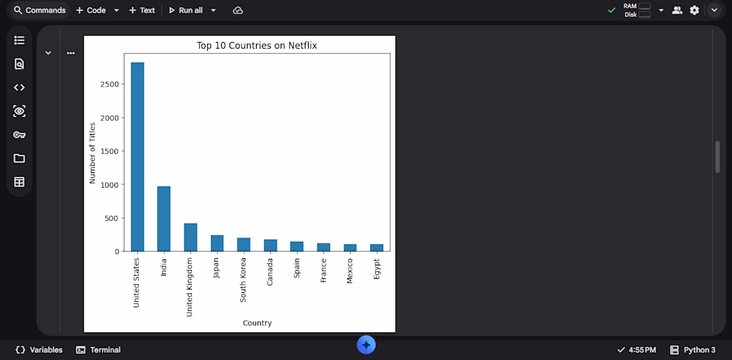Image resolution: width=732 pixels, height=360 pixels.
Task: Click the 4:55 PM execution status
Action: 636,350
